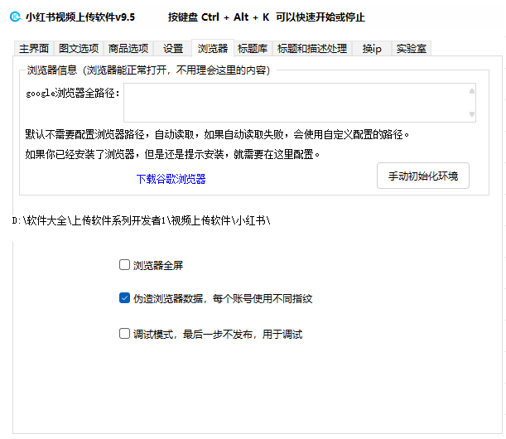Uncheck 伪造浏览器数据 fingerprint checkbox
506x439 pixels.
point(124,298)
